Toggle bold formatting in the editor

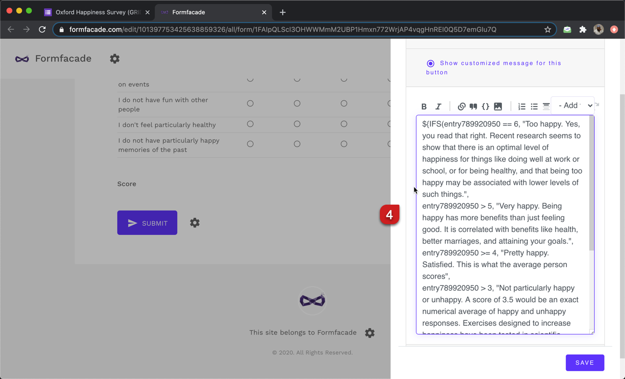click(424, 106)
